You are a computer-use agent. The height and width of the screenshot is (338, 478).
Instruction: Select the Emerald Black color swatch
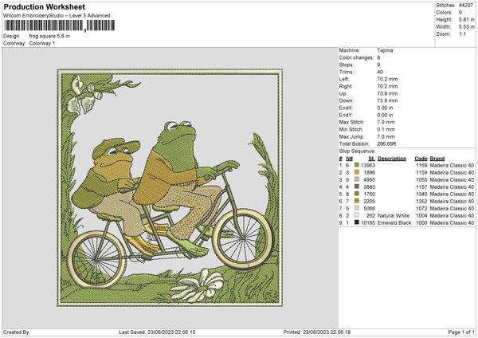pyautogui.click(x=357, y=222)
